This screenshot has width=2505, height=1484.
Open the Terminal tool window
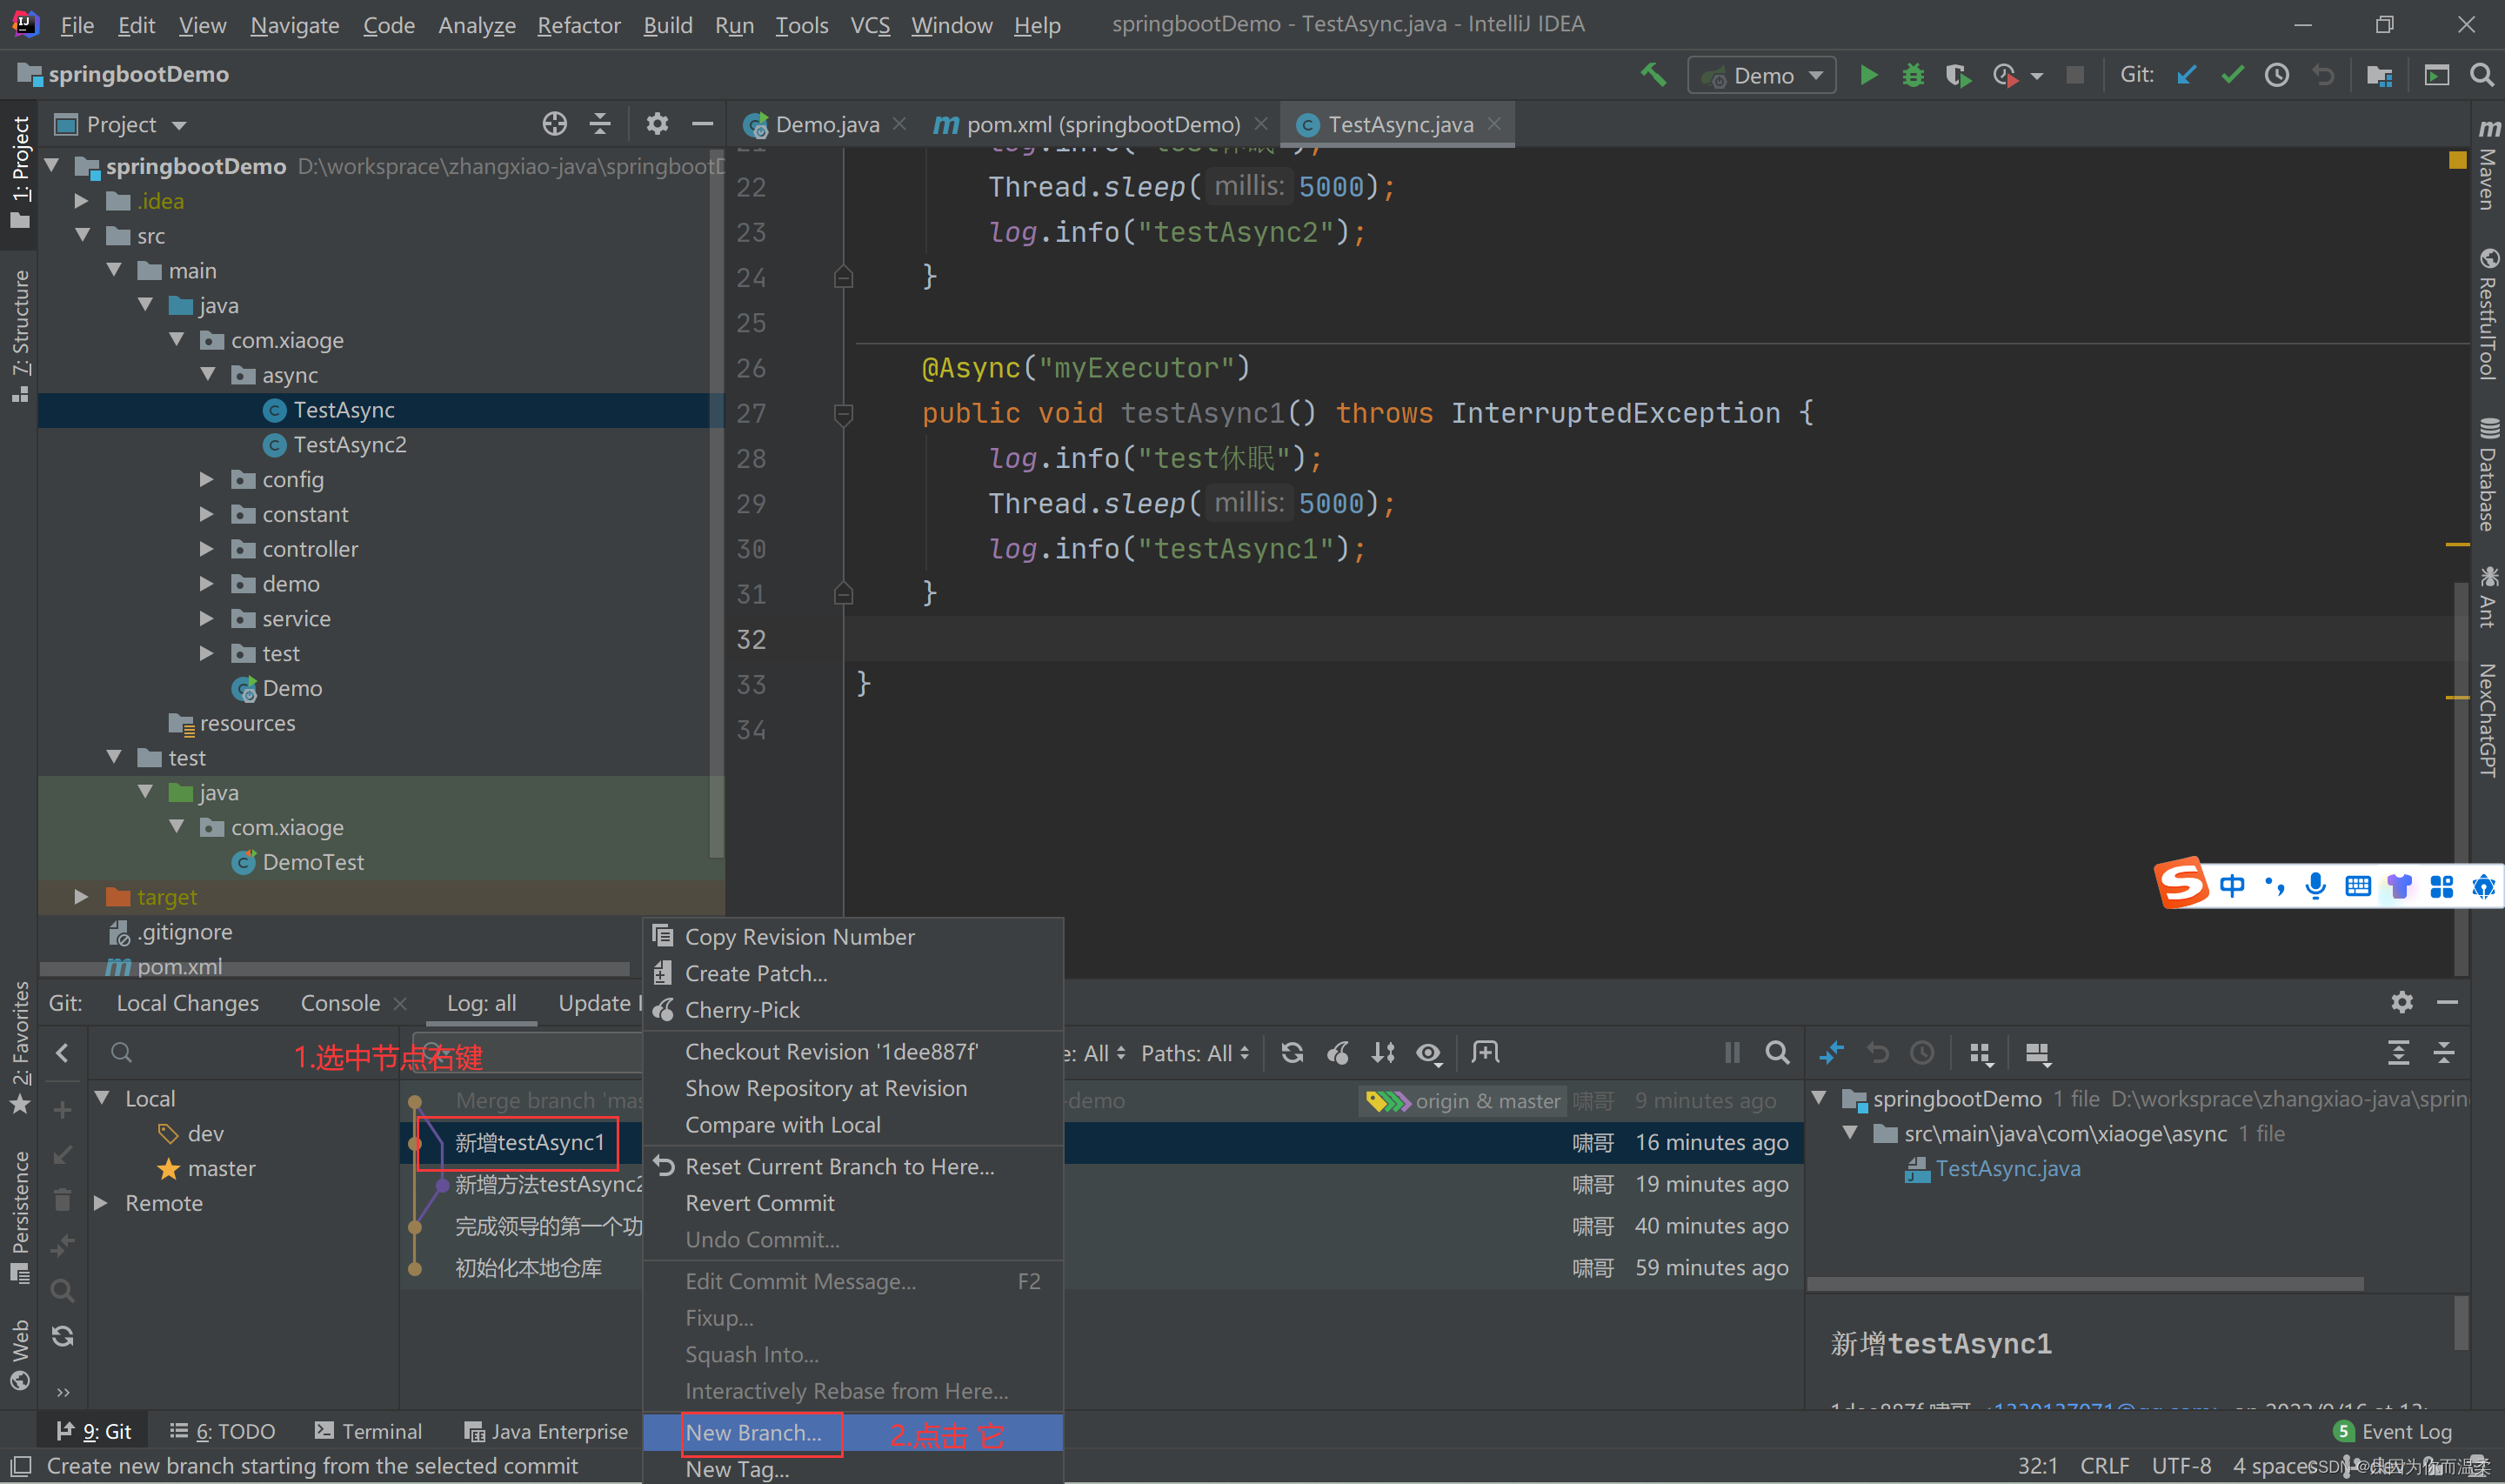(368, 1431)
